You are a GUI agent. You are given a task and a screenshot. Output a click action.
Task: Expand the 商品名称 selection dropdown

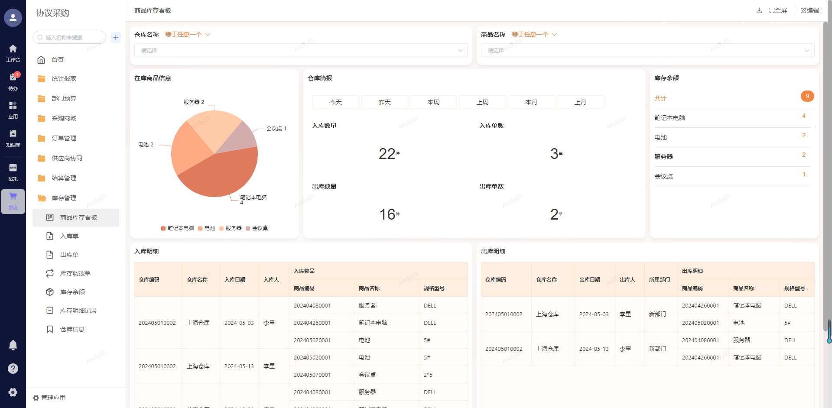click(x=647, y=50)
